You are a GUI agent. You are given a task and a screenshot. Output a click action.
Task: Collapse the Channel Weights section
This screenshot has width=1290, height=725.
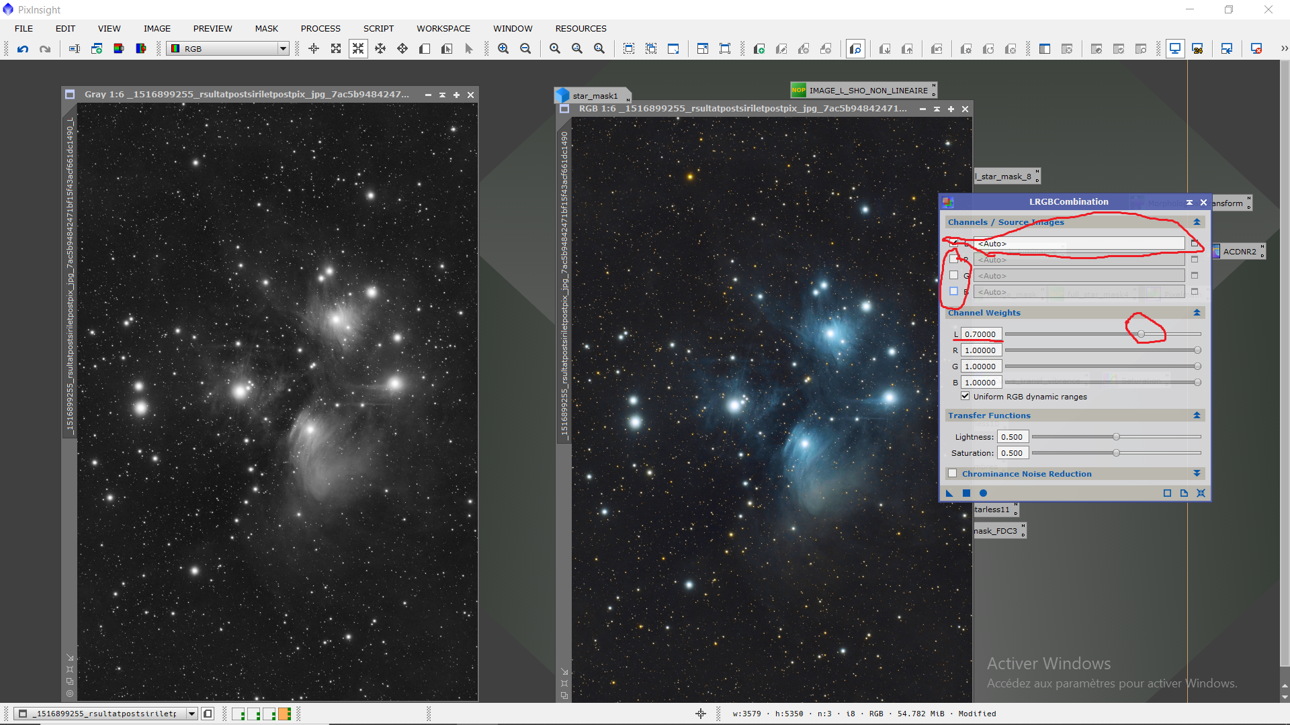pyautogui.click(x=1197, y=313)
